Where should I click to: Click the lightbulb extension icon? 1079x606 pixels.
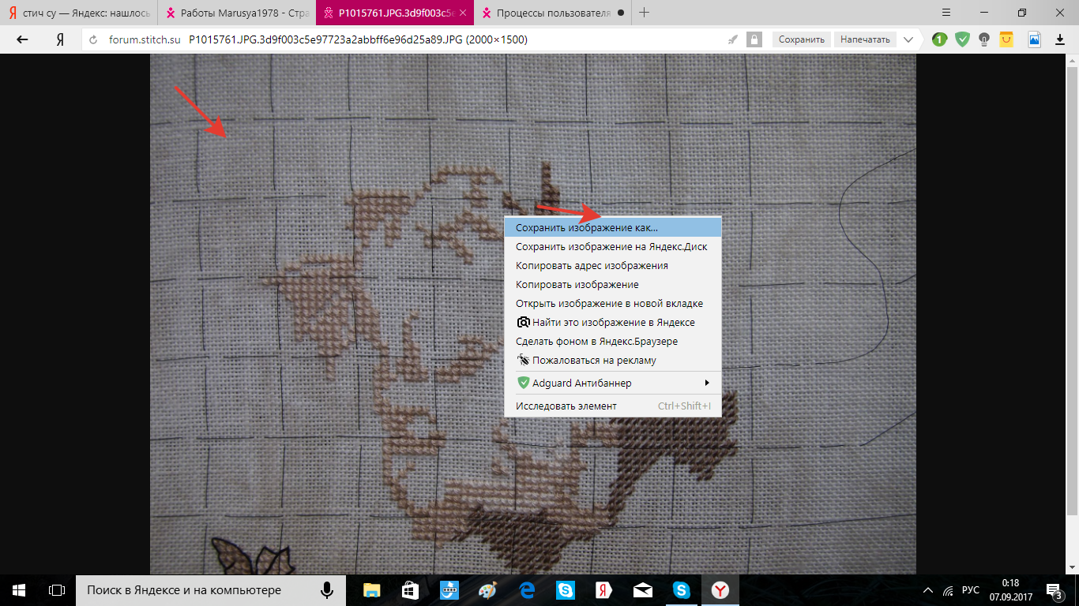tap(984, 39)
